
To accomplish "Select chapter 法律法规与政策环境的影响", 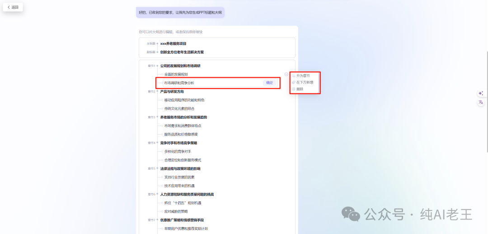I will pos(180,168).
